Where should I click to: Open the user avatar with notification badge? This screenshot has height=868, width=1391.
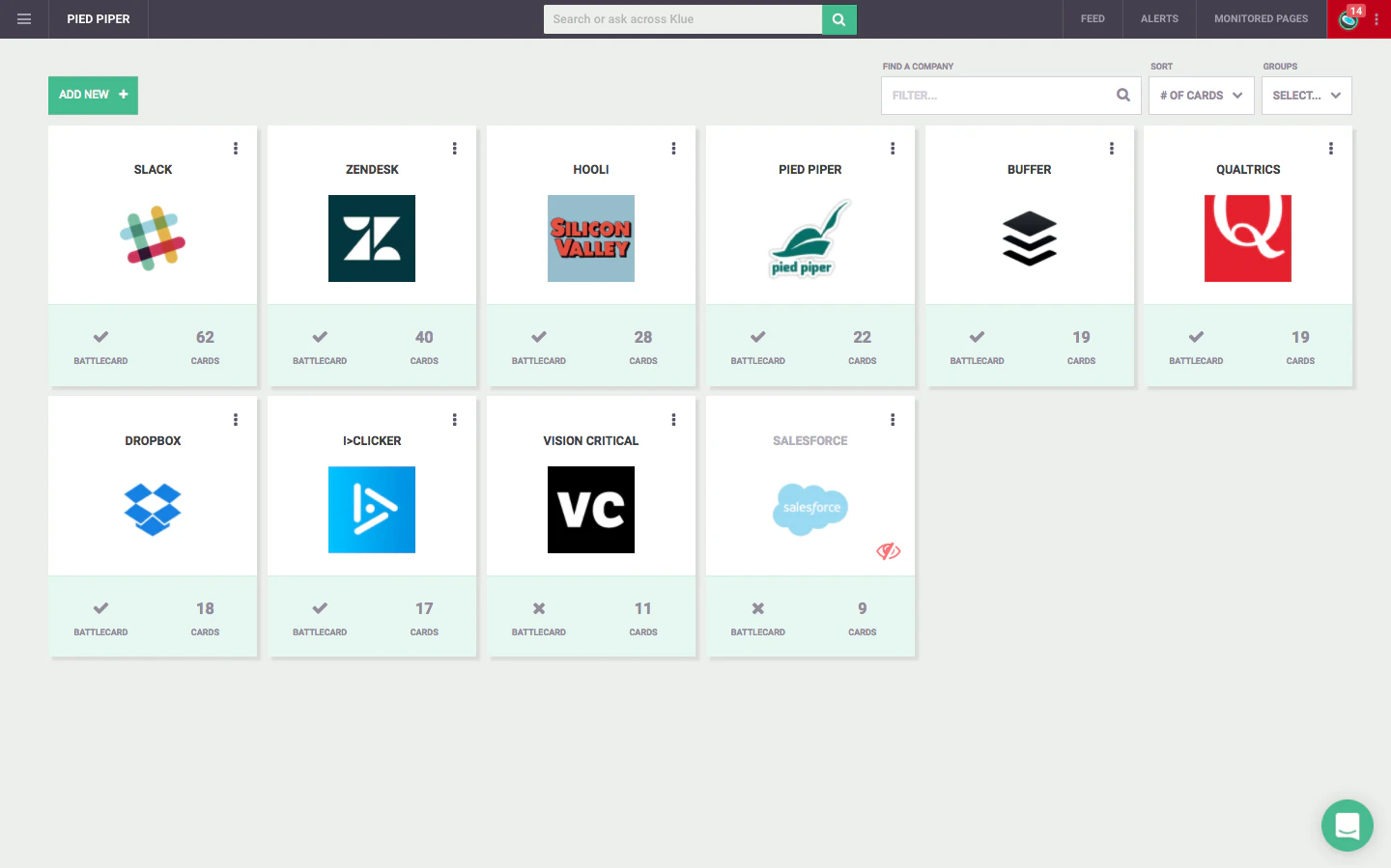coord(1349,19)
